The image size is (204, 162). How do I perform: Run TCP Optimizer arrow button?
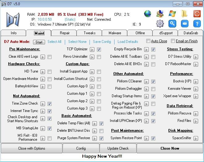[92, 49]
